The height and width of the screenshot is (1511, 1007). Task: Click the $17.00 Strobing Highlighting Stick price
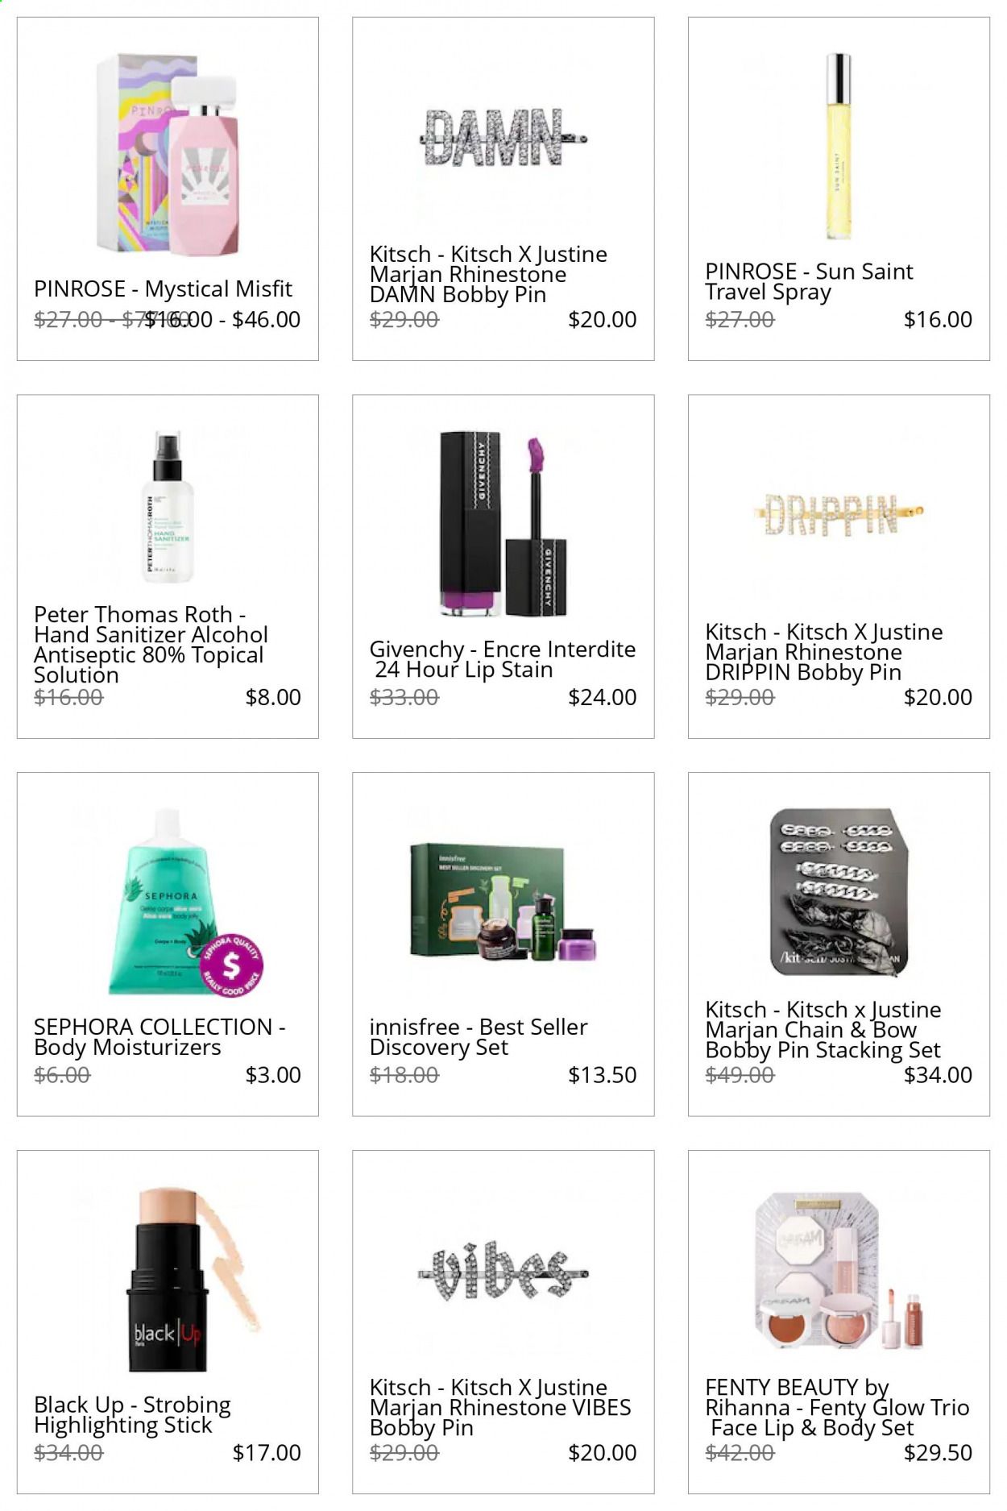click(x=267, y=1452)
